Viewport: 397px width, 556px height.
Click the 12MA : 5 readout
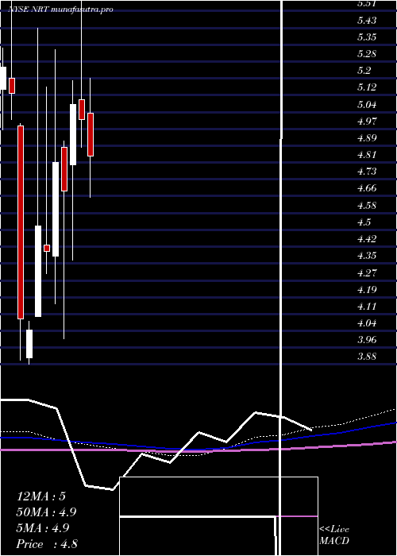[41, 496]
